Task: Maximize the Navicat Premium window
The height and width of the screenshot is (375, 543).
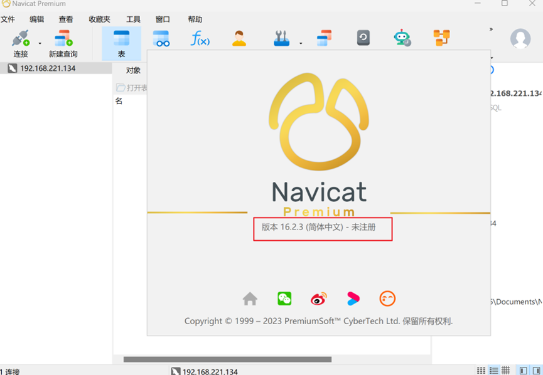Action: 505,4
